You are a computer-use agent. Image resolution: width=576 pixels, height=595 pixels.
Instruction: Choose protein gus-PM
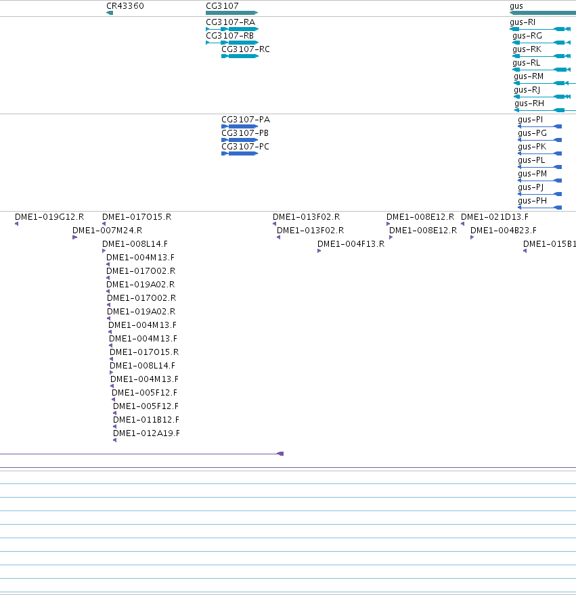[x=540, y=181]
